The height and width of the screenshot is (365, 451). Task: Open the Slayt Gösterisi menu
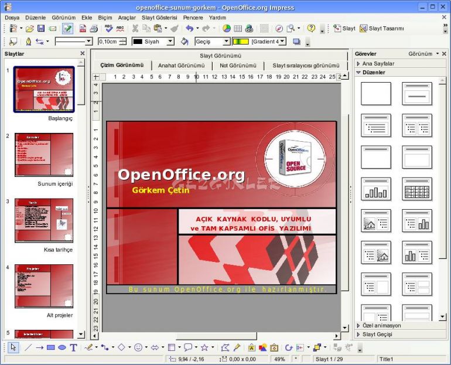[159, 18]
